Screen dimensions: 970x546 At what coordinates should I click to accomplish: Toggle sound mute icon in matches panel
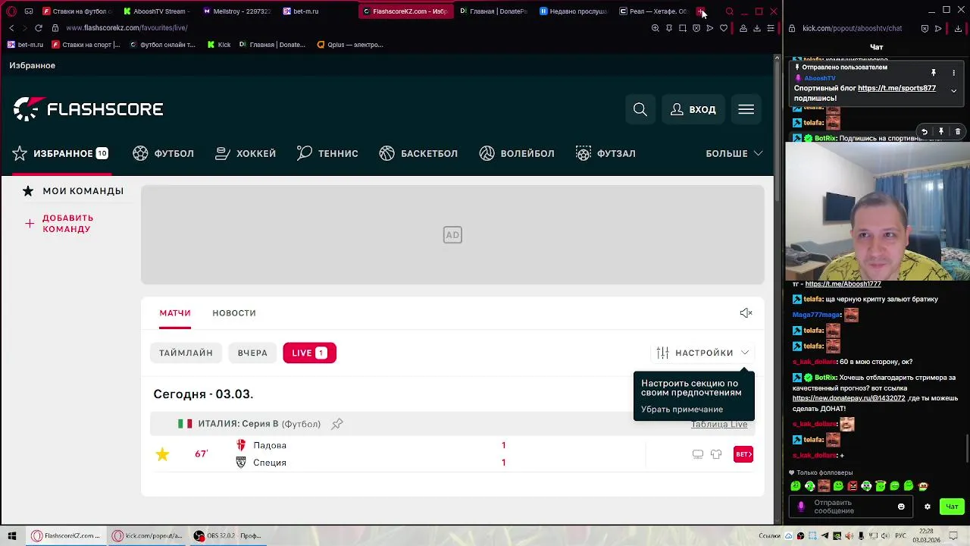(746, 313)
